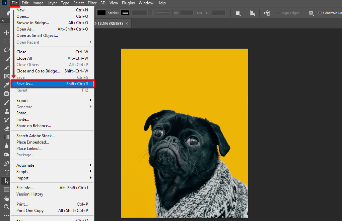Open the stroke line type dropdown

coord(163,13)
